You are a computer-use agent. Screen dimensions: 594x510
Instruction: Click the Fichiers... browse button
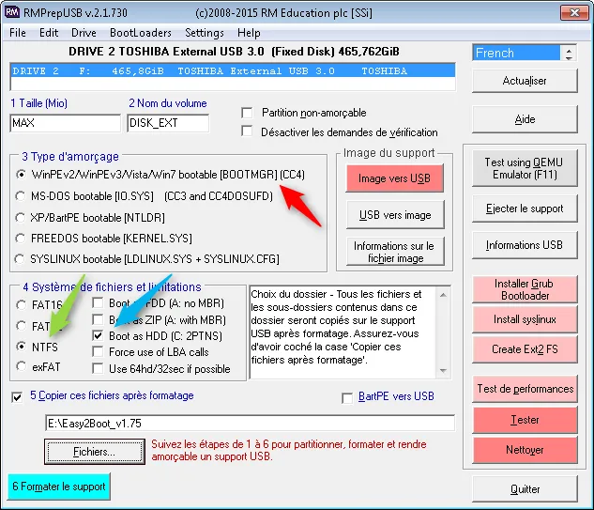click(95, 452)
